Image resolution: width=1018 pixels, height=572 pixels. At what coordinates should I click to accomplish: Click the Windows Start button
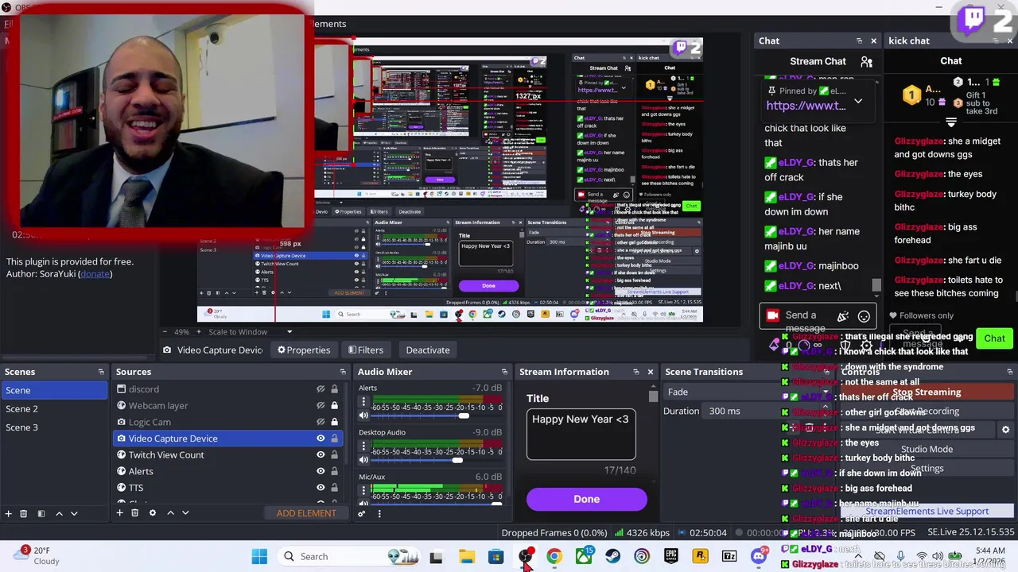coord(259,556)
